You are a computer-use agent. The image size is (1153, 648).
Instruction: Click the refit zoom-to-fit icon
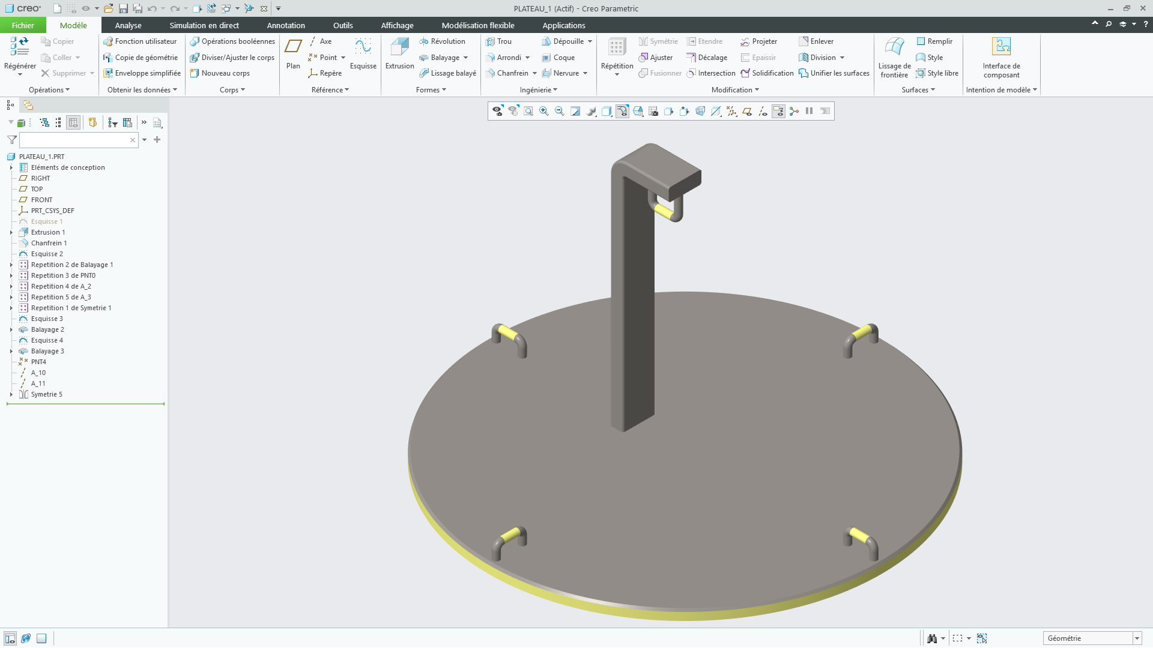click(528, 111)
